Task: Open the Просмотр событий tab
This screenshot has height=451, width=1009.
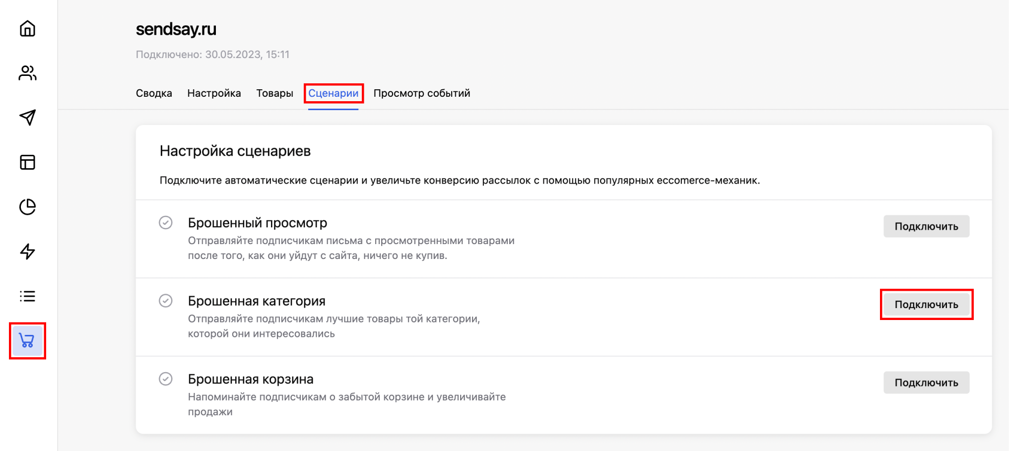Action: 421,93
